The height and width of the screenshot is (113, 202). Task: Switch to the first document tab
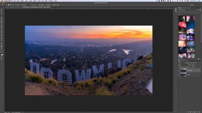pos(13,7)
